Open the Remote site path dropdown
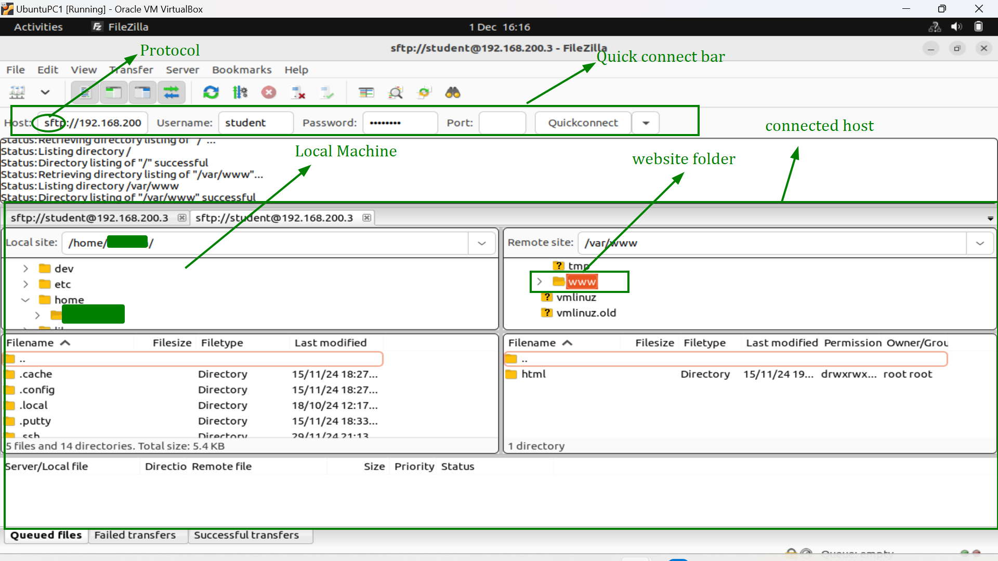The image size is (998, 561). point(980,243)
